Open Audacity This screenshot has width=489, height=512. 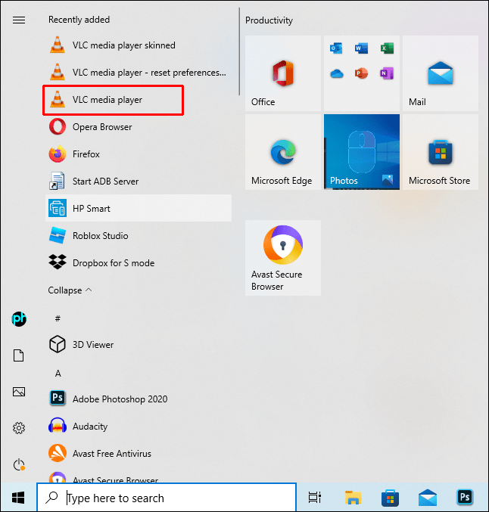point(139,426)
